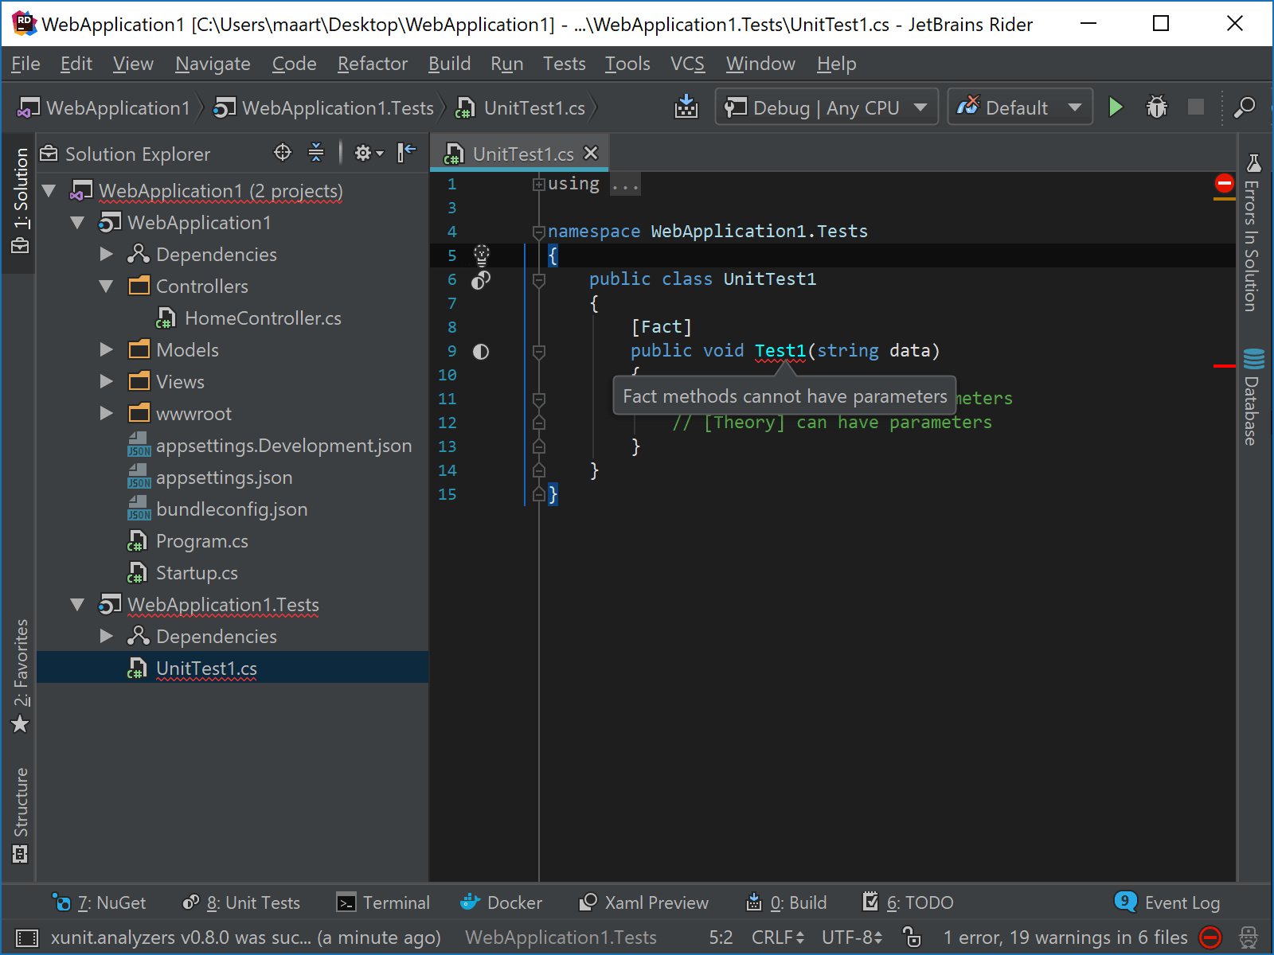The width and height of the screenshot is (1274, 955).
Task: Open Search Everywhere magnifier icon
Action: 1244,107
